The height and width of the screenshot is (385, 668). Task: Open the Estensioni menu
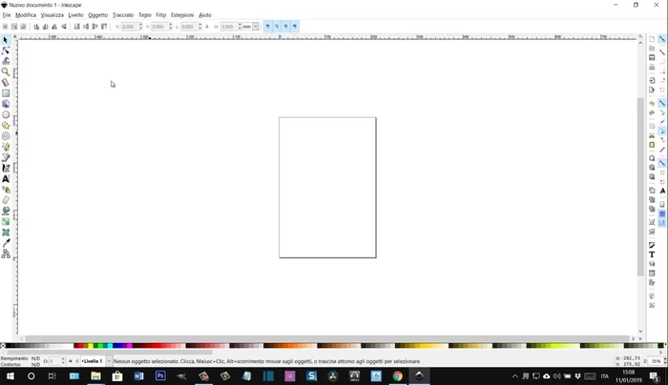click(182, 15)
